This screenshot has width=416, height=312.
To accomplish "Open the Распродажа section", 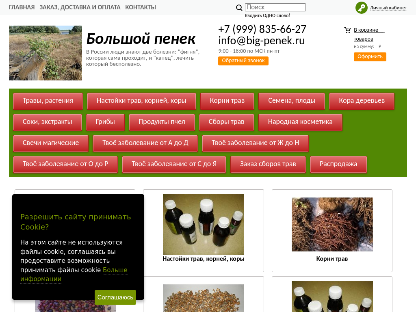I will tap(338, 165).
